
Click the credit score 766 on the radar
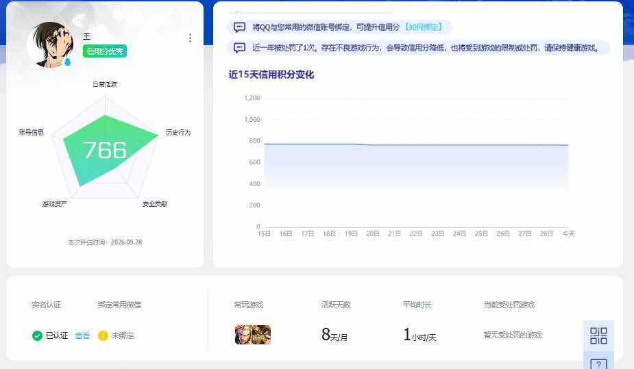(x=105, y=150)
